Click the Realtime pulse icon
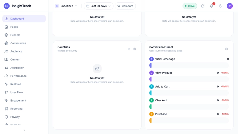Viewport: 238px width, 134px height. tap(6, 84)
